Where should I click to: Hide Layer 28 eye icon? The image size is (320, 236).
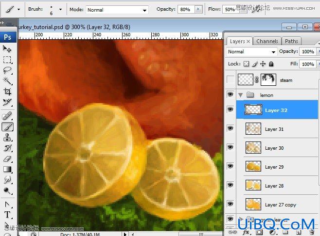230,185
